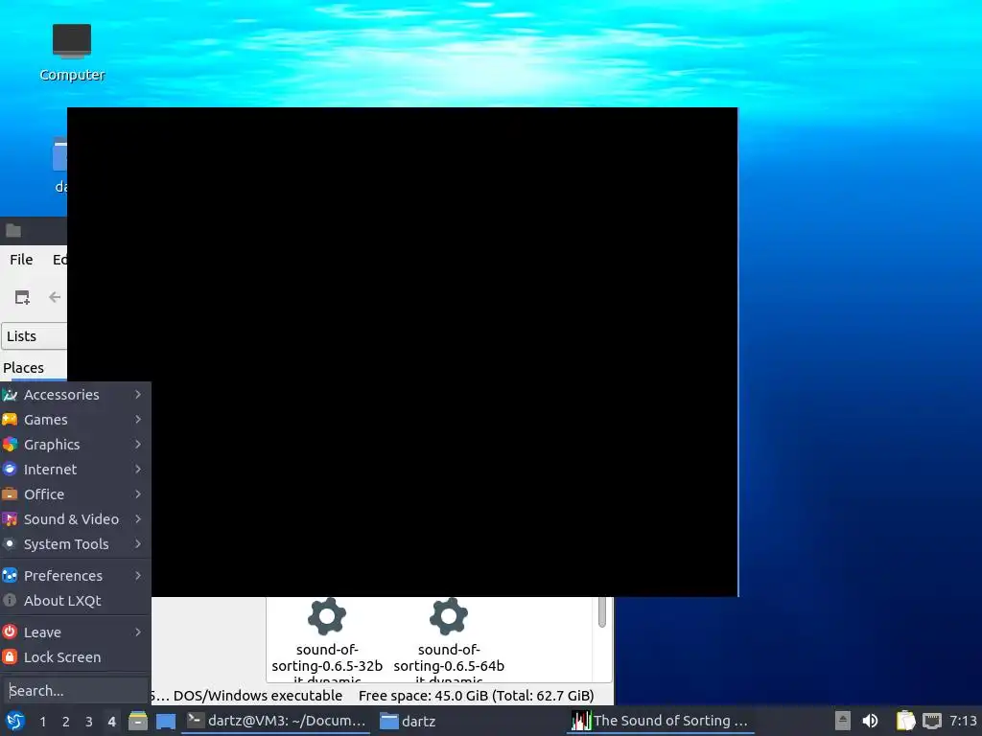Open the About LXQt entry

pyautogui.click(x=75, y=601)
